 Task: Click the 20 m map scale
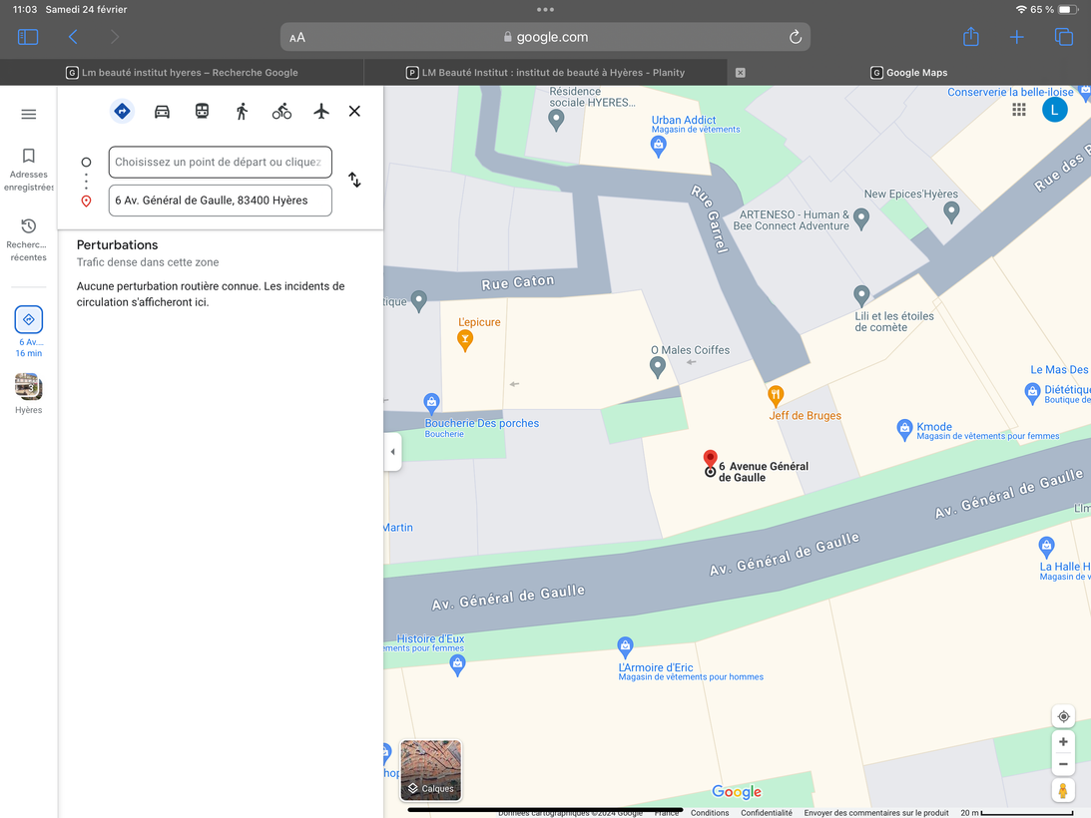1016,812
